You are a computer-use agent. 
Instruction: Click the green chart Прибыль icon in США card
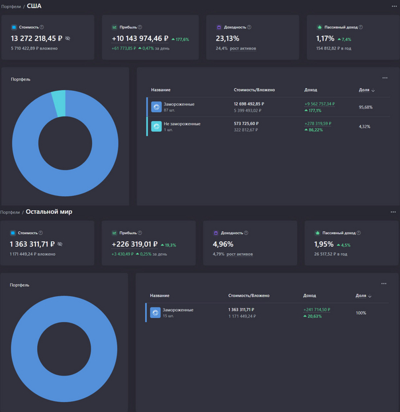click(x=114, y=27)
